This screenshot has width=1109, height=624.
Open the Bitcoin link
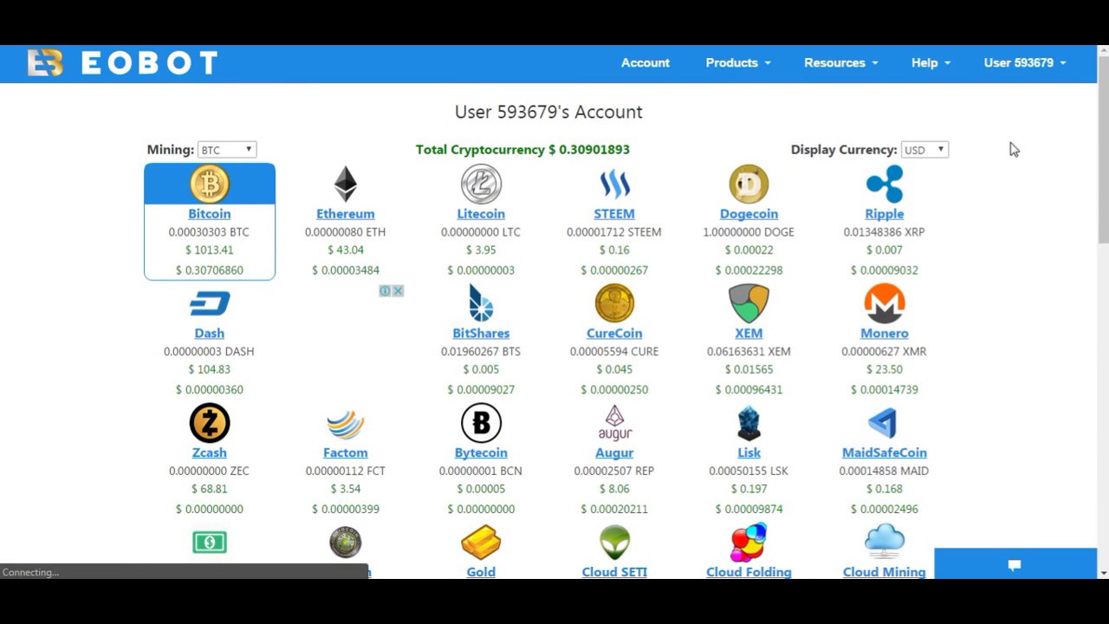pos(210,213)
